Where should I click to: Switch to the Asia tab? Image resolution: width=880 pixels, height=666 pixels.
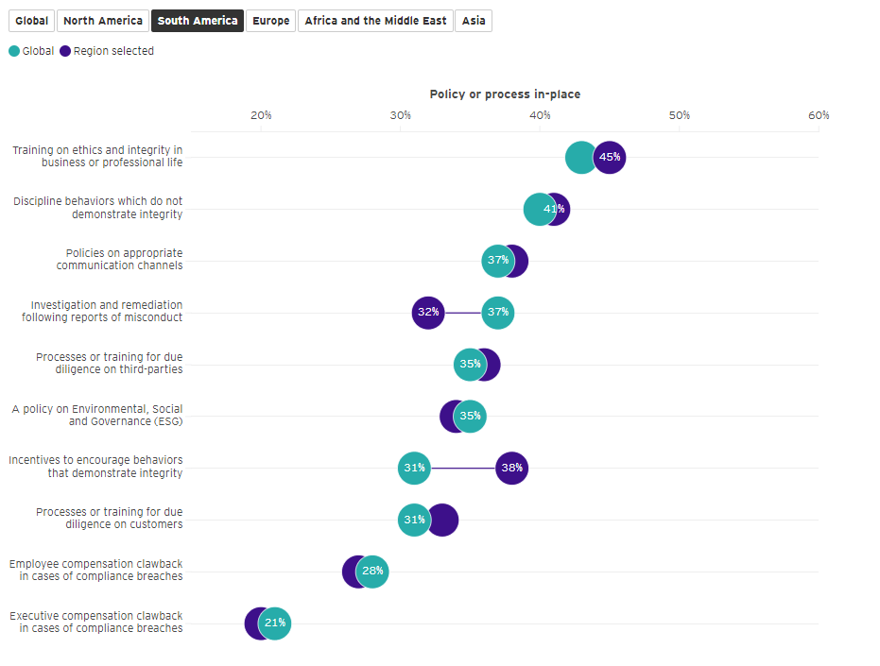[x=474, y=21]
